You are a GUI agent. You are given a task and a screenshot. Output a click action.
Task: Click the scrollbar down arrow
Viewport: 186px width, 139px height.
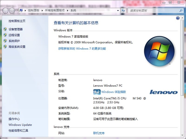click(182, 135)
